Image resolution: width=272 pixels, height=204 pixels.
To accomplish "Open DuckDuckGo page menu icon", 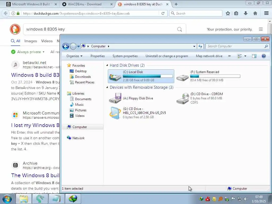I will tap(261, 29).
